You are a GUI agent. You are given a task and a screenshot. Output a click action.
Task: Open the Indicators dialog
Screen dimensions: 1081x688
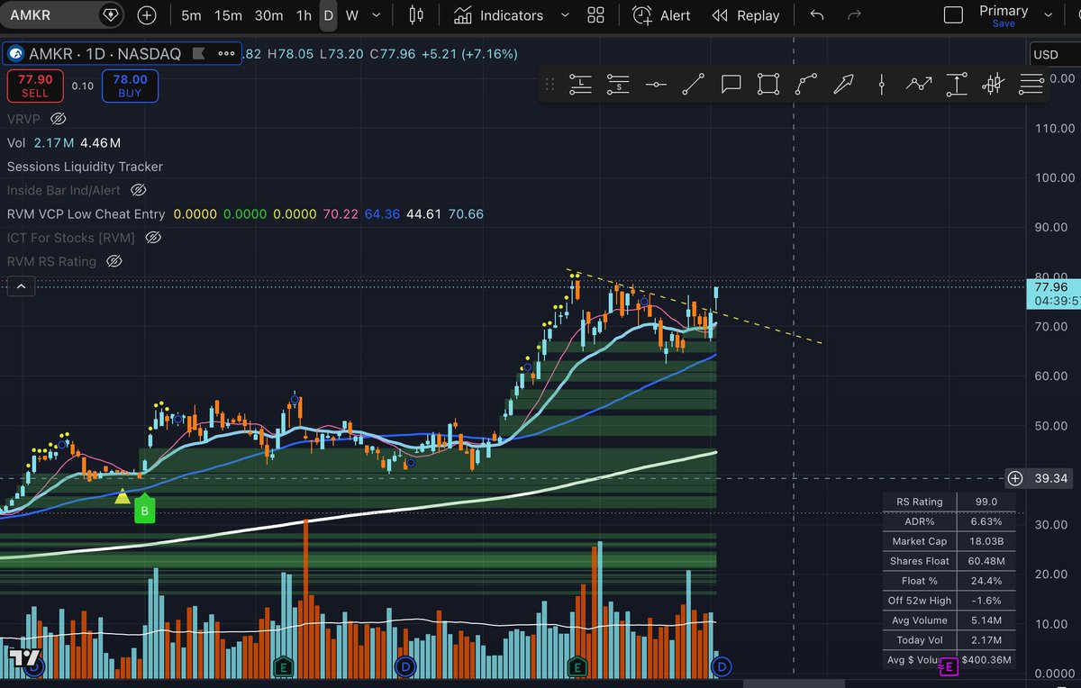[x=498, y=15]
